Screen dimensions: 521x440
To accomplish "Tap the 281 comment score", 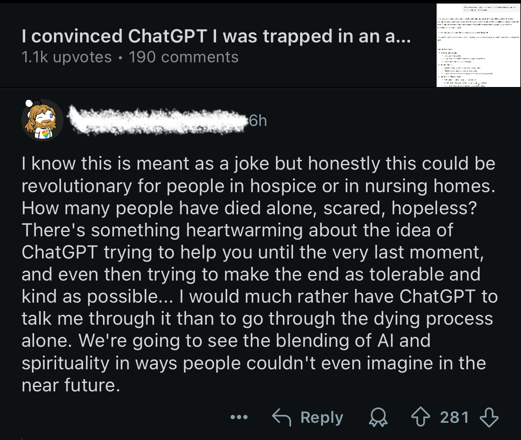I will 454,417.
